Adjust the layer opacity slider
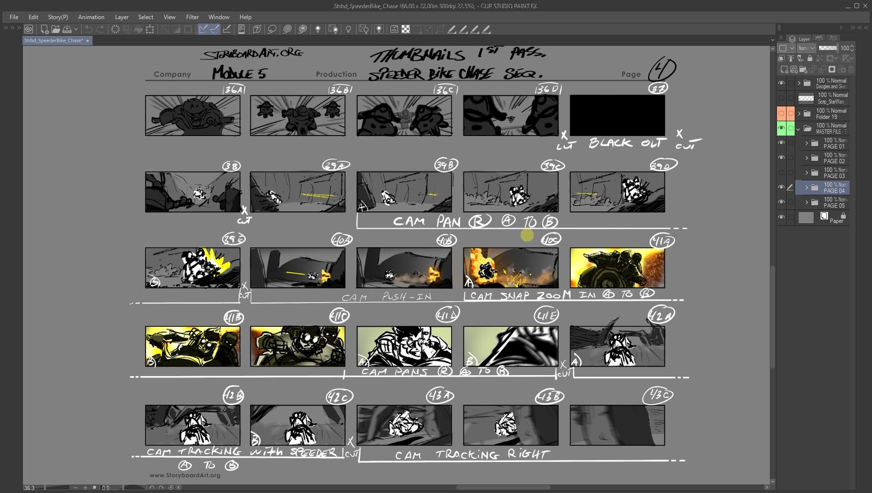The image size is (872, 493). point(828,48)
